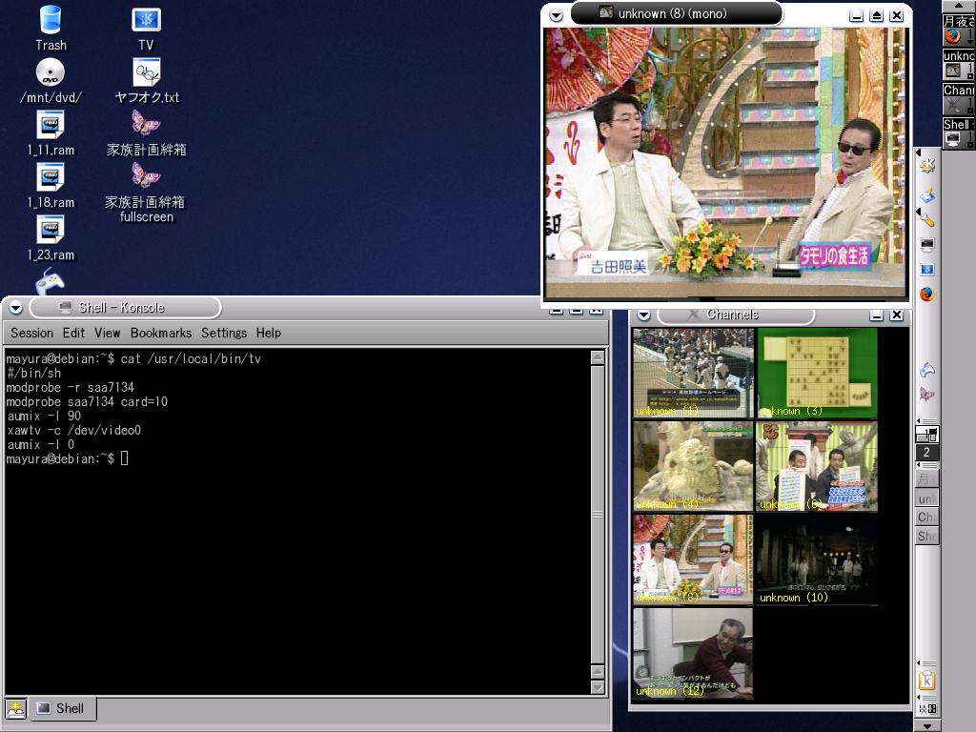Image resolution: width=976 pixels, height=732 pixels.
Task: Click the Konsole vertical scrollbar track
Action: [598, 515]
